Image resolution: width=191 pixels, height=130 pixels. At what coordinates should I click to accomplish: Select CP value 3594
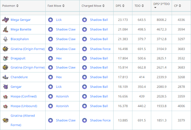point(181,30)
